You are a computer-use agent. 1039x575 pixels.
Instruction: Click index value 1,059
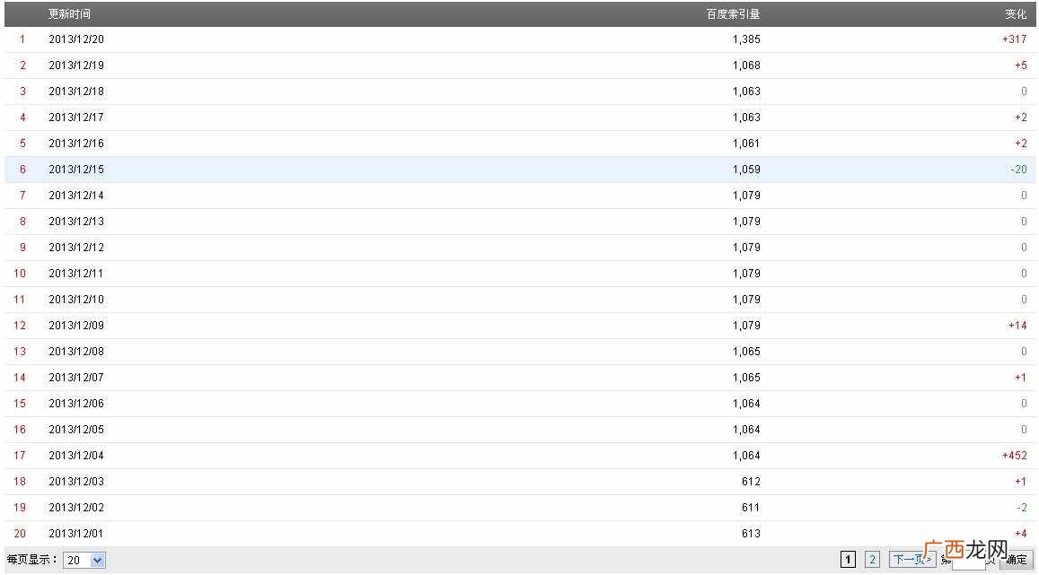[746, 170]
